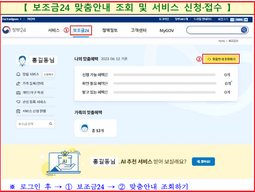This screenshot has height=192, width=255.
Task: Open the 누리집 안내지도 link
Action: click(203, 19)
